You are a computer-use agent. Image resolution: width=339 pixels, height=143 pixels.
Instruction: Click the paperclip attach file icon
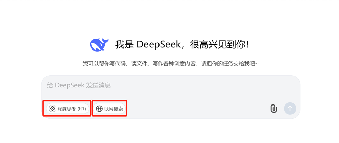click(274, 109)
